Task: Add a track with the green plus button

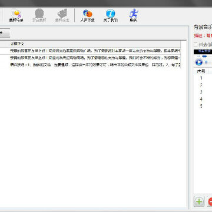Action: click(199, 201)
